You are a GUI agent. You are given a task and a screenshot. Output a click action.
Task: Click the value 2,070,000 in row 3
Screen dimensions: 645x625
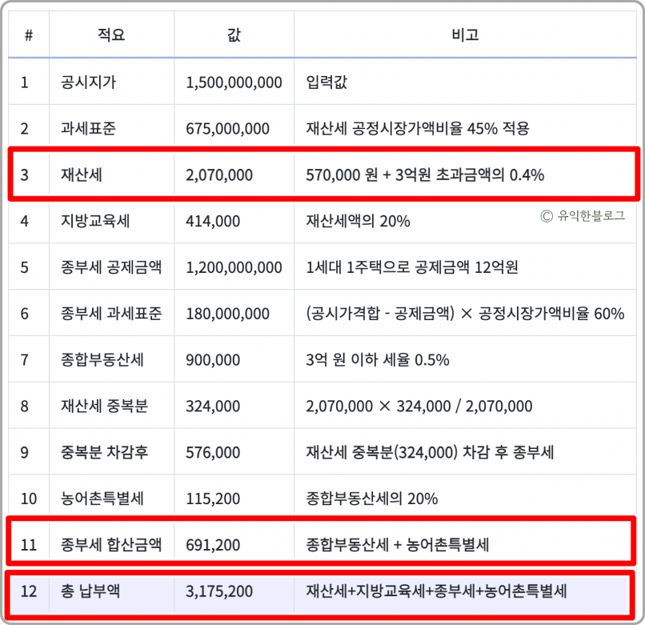(219, 175)
